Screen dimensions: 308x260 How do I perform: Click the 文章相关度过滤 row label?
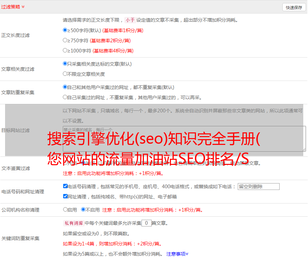pyautogui.click(x=18, y=69)
